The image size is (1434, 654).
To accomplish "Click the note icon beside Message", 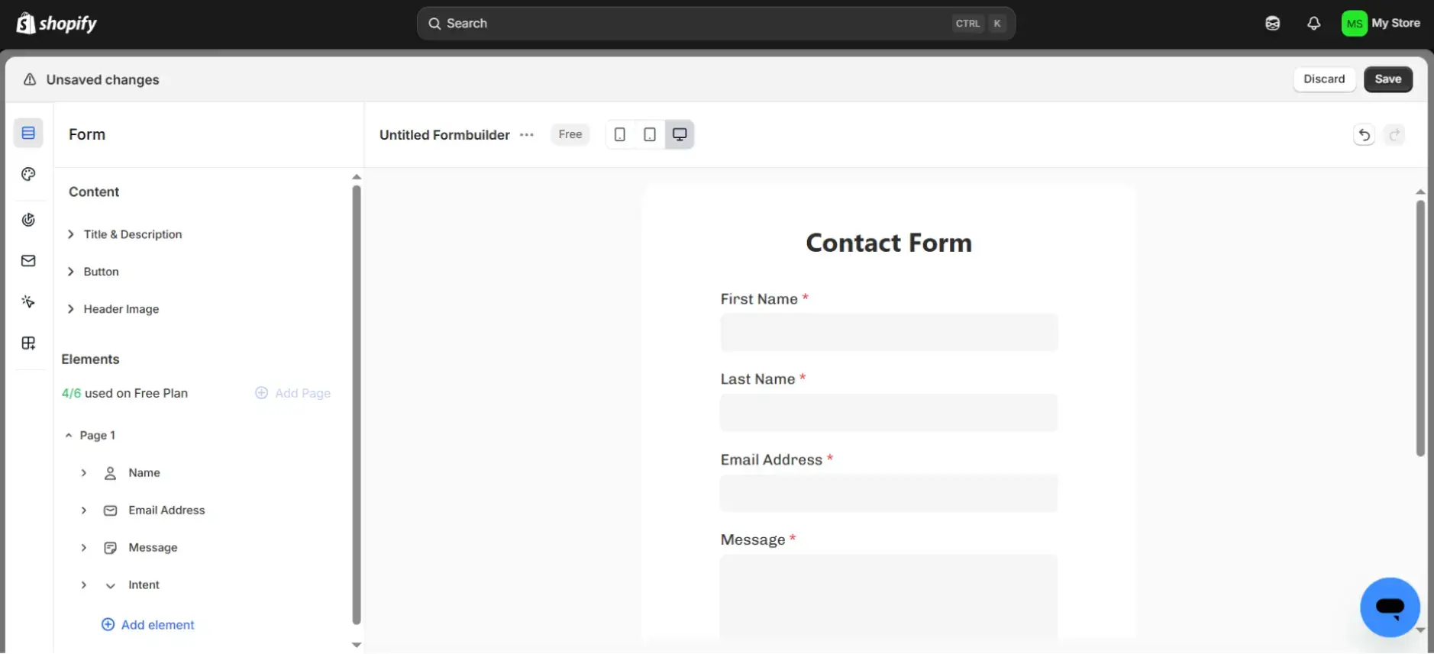I will click(x=111, y=548).
